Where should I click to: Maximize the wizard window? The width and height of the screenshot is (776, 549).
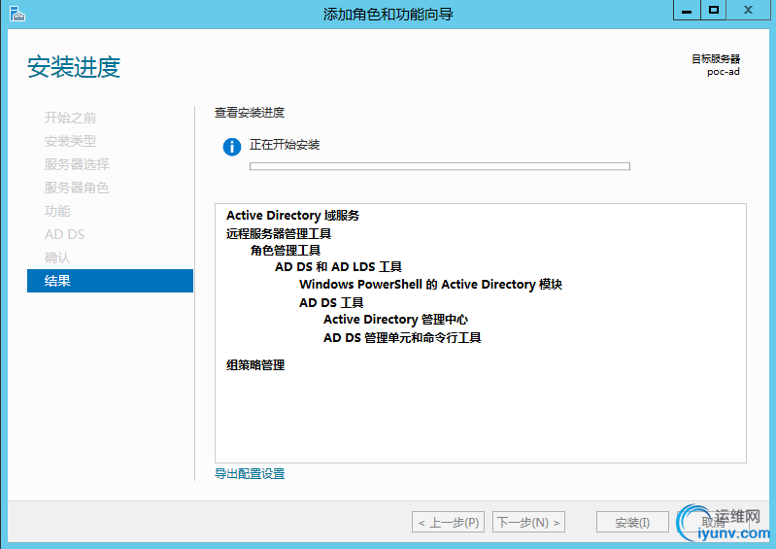(713, 10)
